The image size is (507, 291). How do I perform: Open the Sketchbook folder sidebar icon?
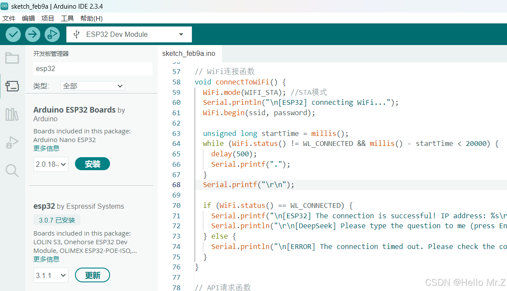pos(12,58)
